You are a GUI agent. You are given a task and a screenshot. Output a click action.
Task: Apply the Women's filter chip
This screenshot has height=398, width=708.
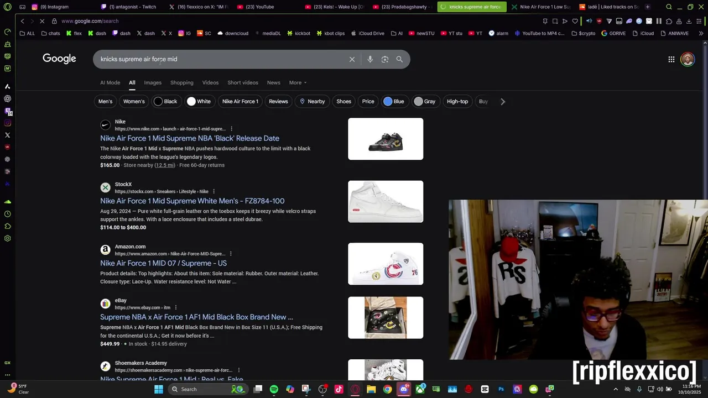click(x=134, y=101)
